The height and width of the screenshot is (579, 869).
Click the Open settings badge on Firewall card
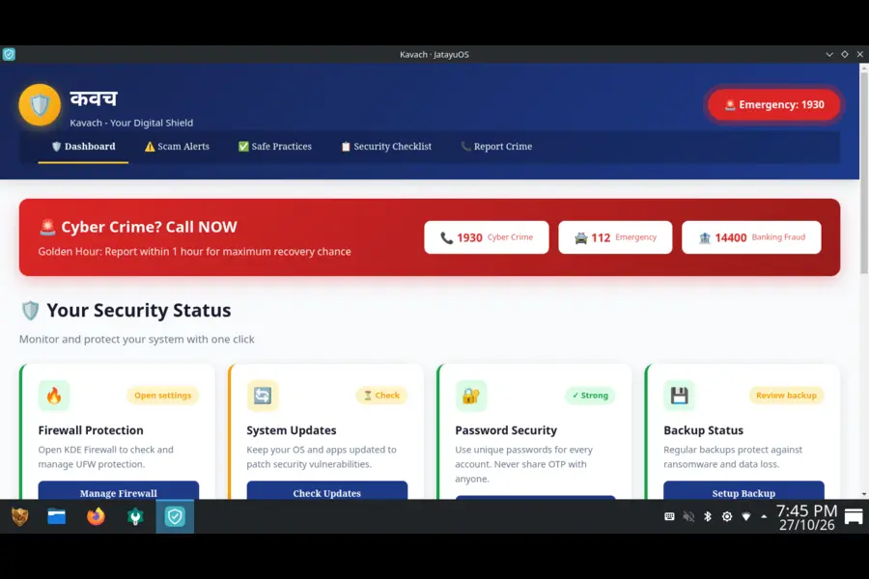(x=162, y=395)
